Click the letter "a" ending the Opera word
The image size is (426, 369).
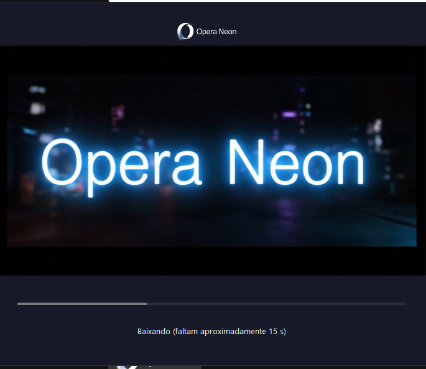coord(190,168)
